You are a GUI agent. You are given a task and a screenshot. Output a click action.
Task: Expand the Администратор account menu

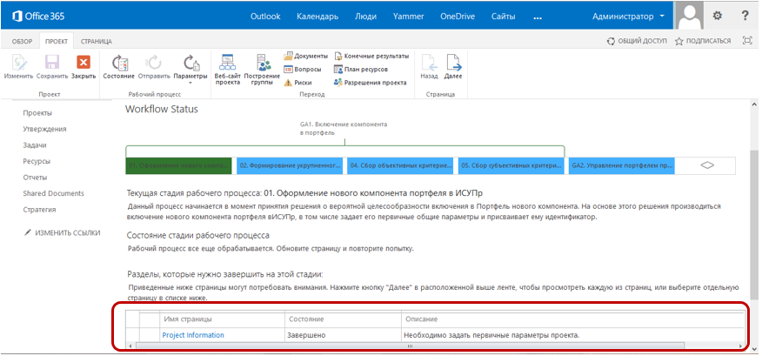click(x=628, y=16)
